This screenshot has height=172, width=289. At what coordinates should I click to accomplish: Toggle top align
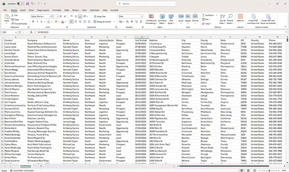pyautogui.click(x=71, y=17)
